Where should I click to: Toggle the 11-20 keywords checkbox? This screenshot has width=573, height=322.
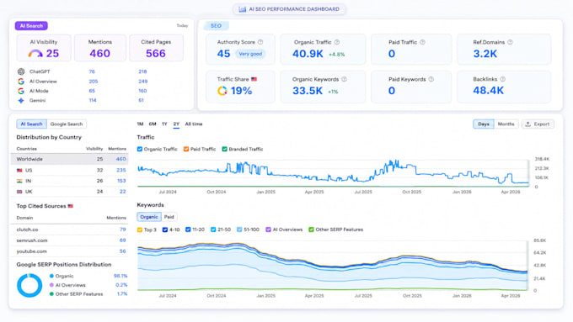(188, 230)
